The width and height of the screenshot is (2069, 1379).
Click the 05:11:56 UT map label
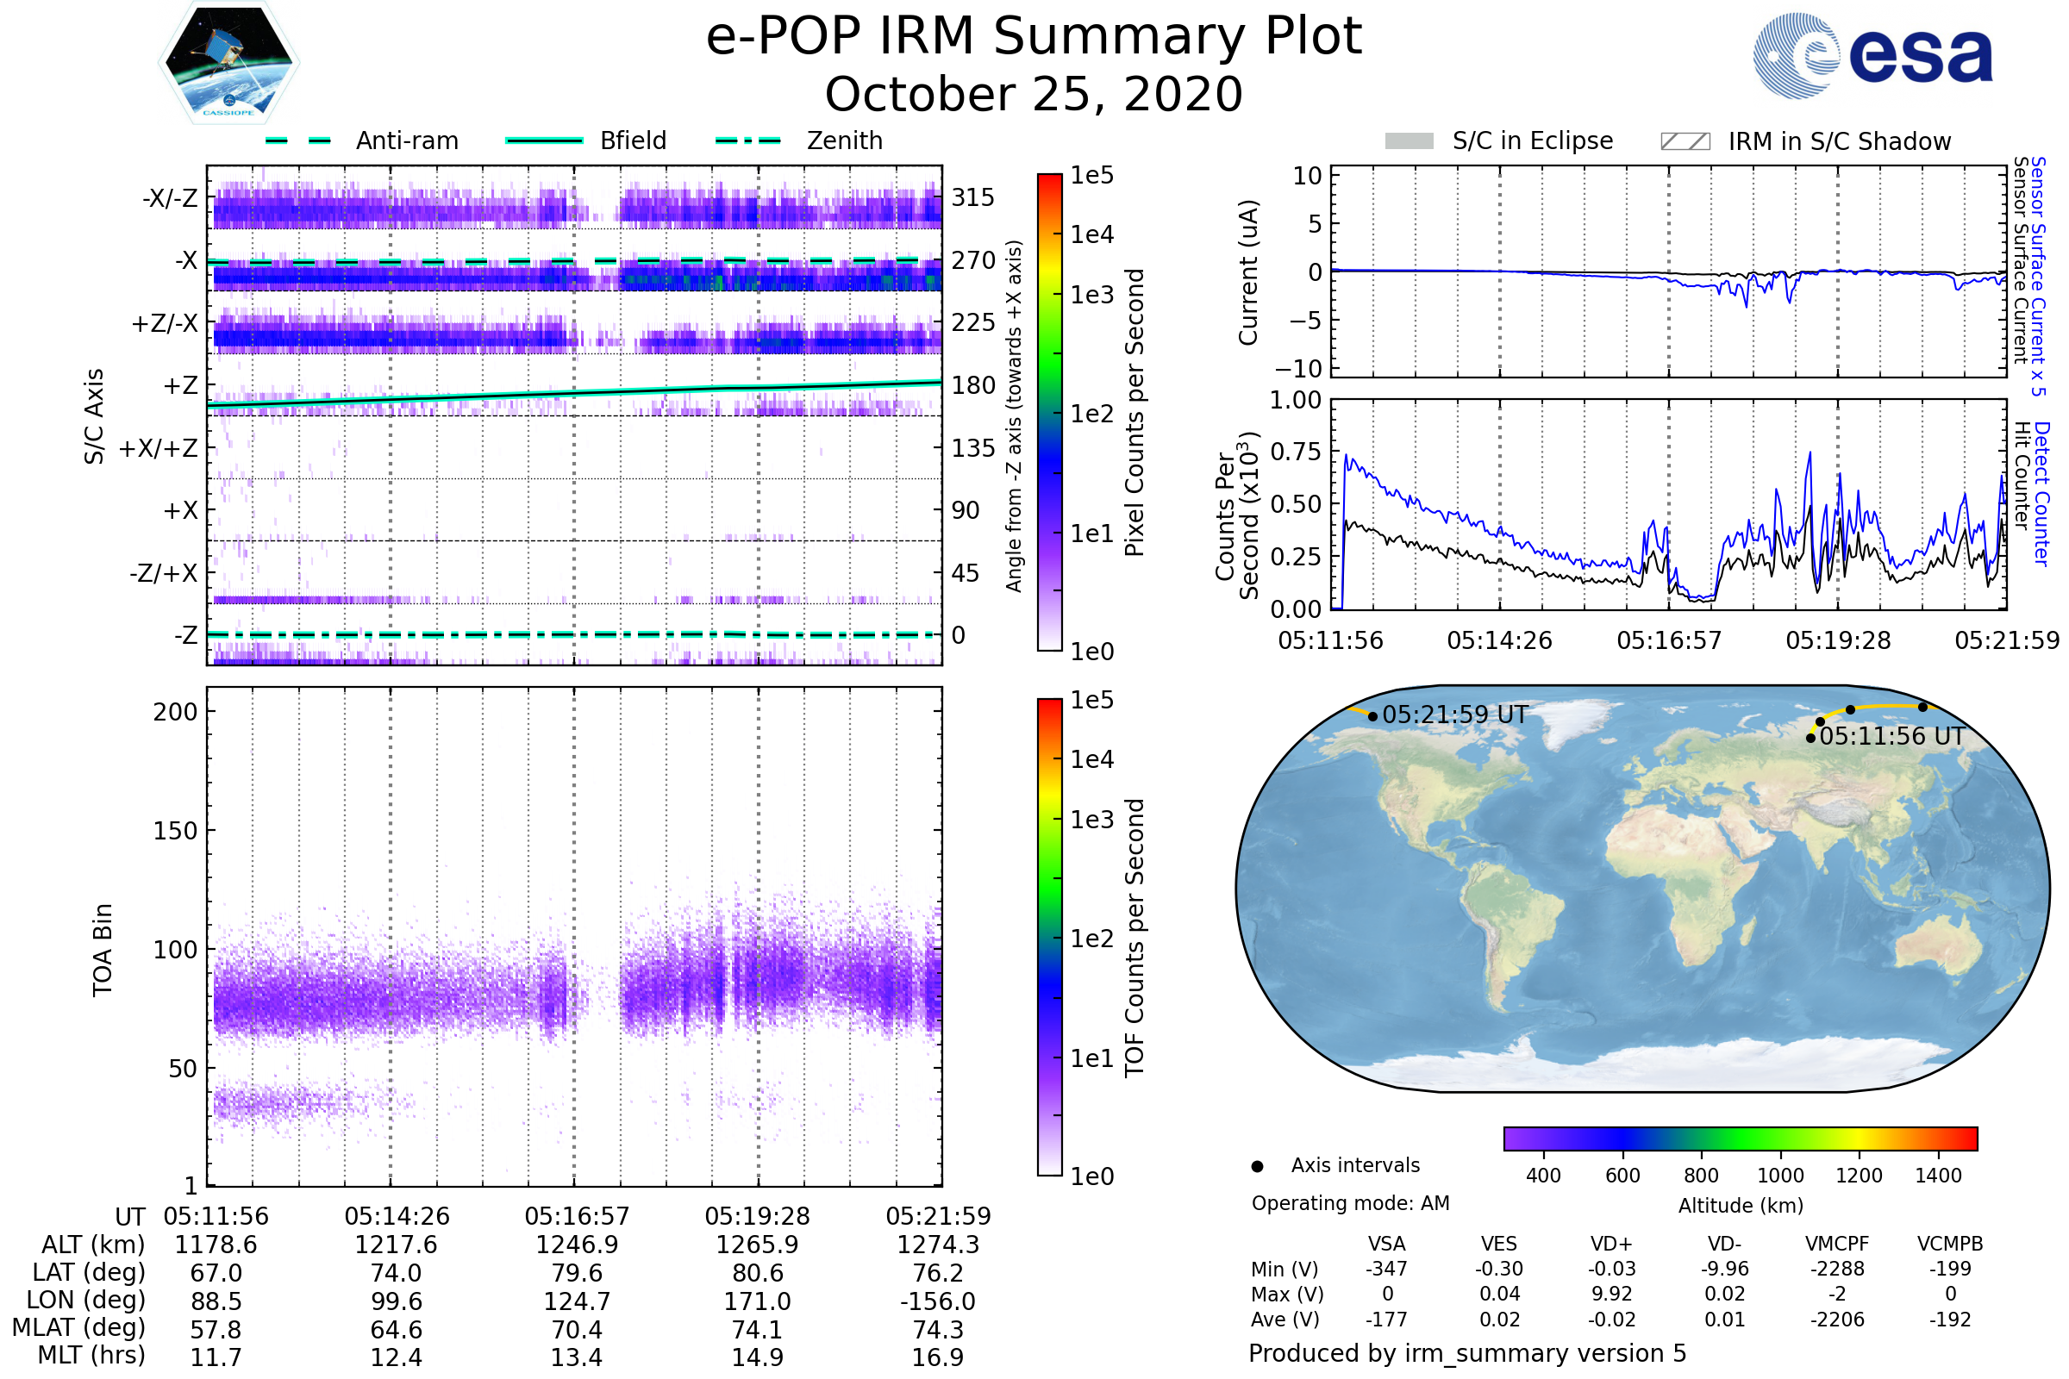click(1891, 737)
